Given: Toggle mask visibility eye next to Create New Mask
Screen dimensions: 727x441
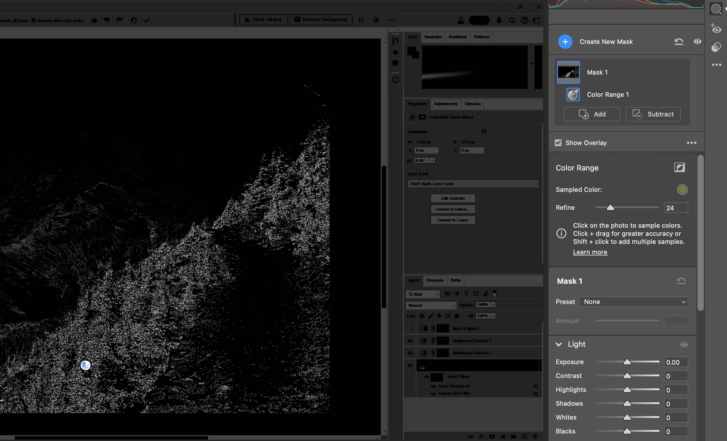Looking at the screenshot, I should coord(697,42).
